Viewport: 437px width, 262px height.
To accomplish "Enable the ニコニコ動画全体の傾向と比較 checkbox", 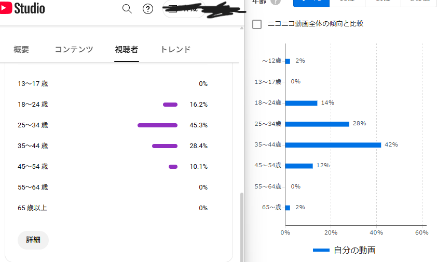I will [x=257, y=24].
